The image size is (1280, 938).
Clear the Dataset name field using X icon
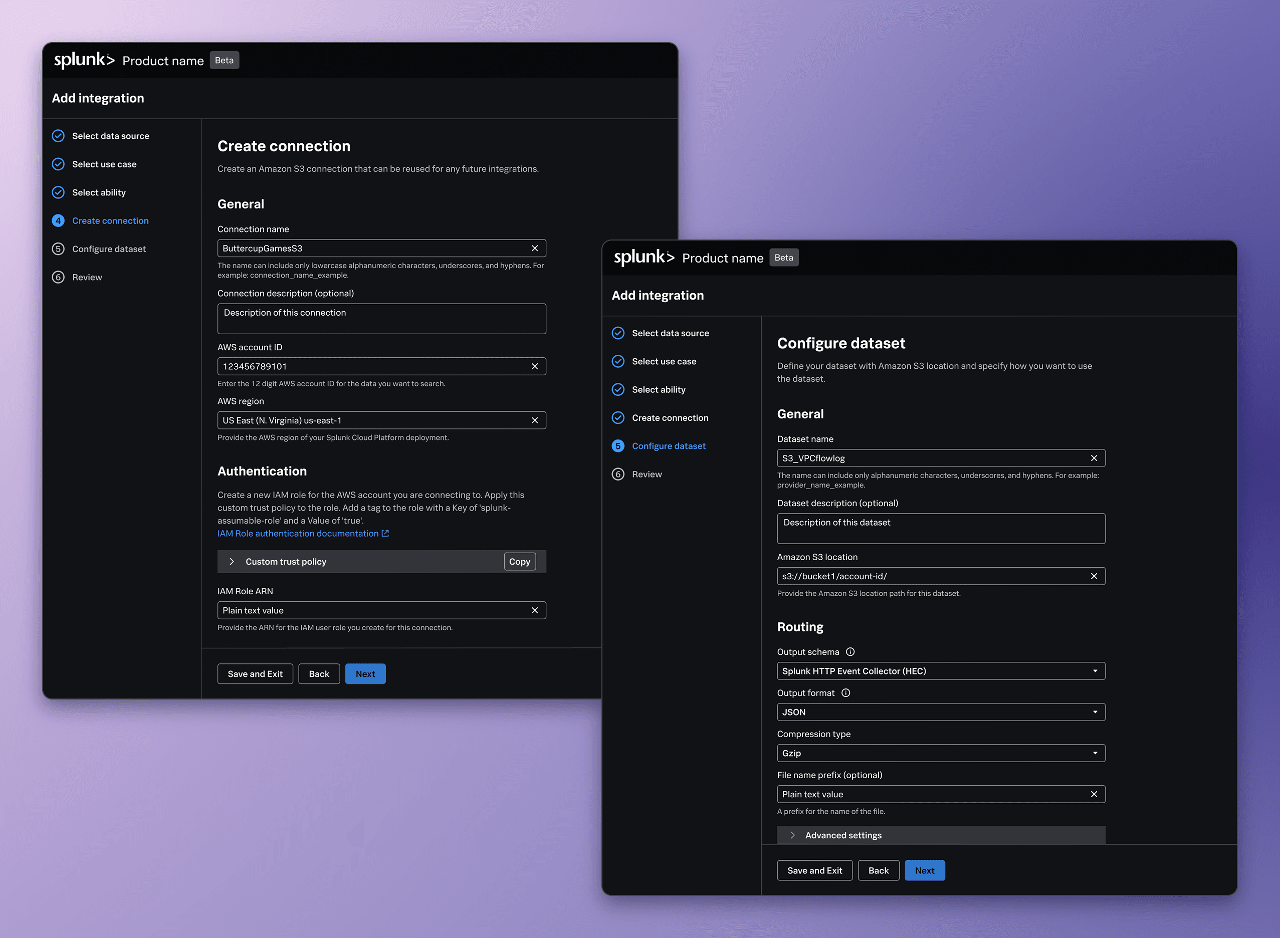(x=1094, y=458)
